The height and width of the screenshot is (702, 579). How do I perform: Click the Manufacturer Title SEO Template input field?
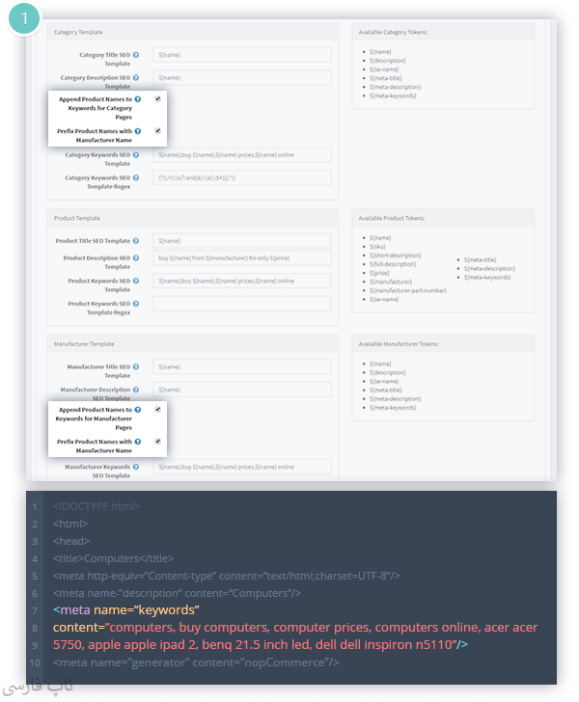[241, 367]
